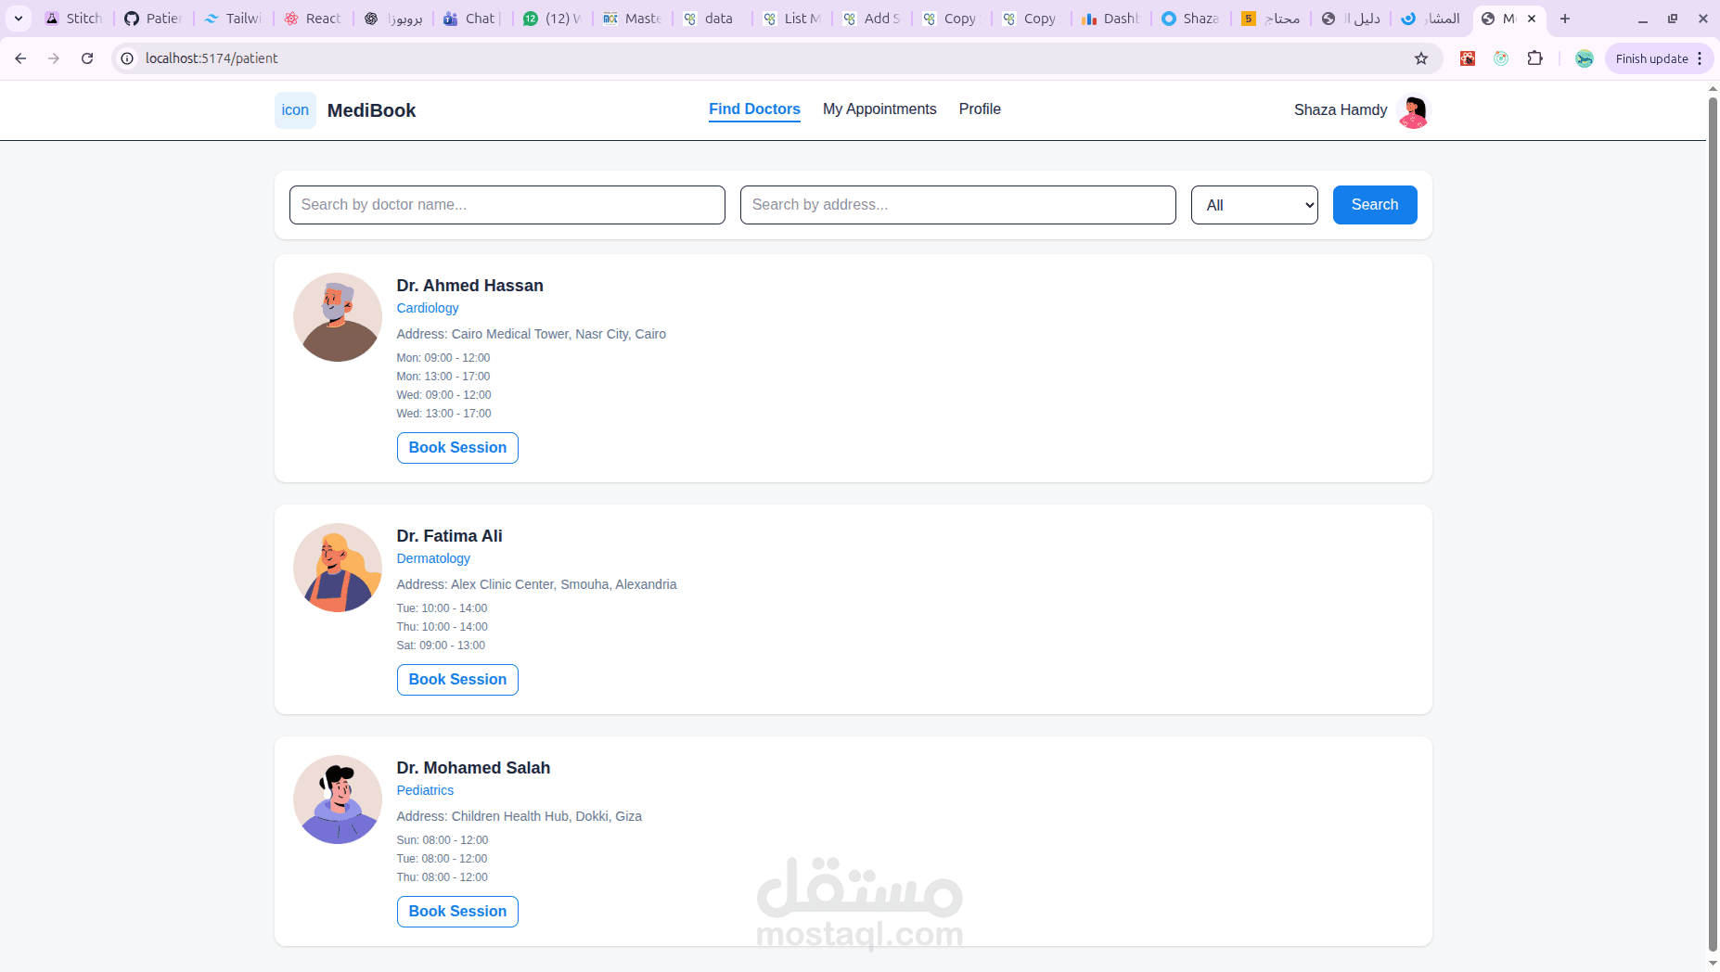Click the Dermatology specialty label
Image resolution: width=1720 pixels, height=972 pixels.
pyautogui.click(x=433, y=558)
